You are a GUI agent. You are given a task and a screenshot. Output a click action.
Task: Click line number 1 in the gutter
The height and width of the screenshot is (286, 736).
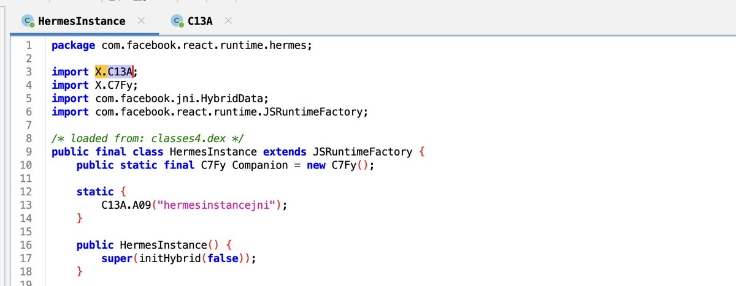tap(28, 45)
